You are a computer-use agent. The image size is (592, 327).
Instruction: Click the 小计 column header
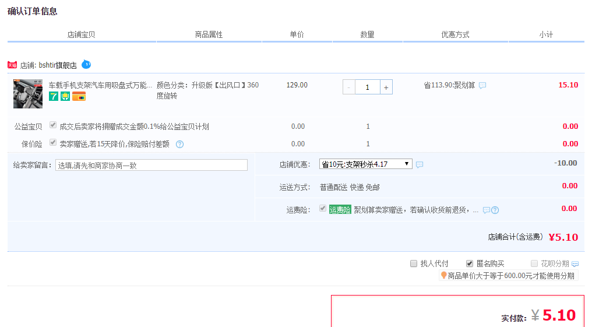pyautogui.click(x=546, y=35)
